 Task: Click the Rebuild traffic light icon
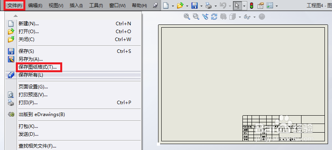point(252,6)
